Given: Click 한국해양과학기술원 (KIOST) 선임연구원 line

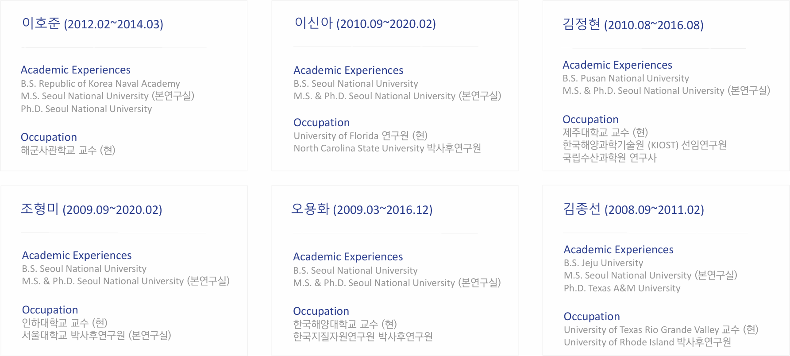Looking at the screenshot, I should 644,145.
